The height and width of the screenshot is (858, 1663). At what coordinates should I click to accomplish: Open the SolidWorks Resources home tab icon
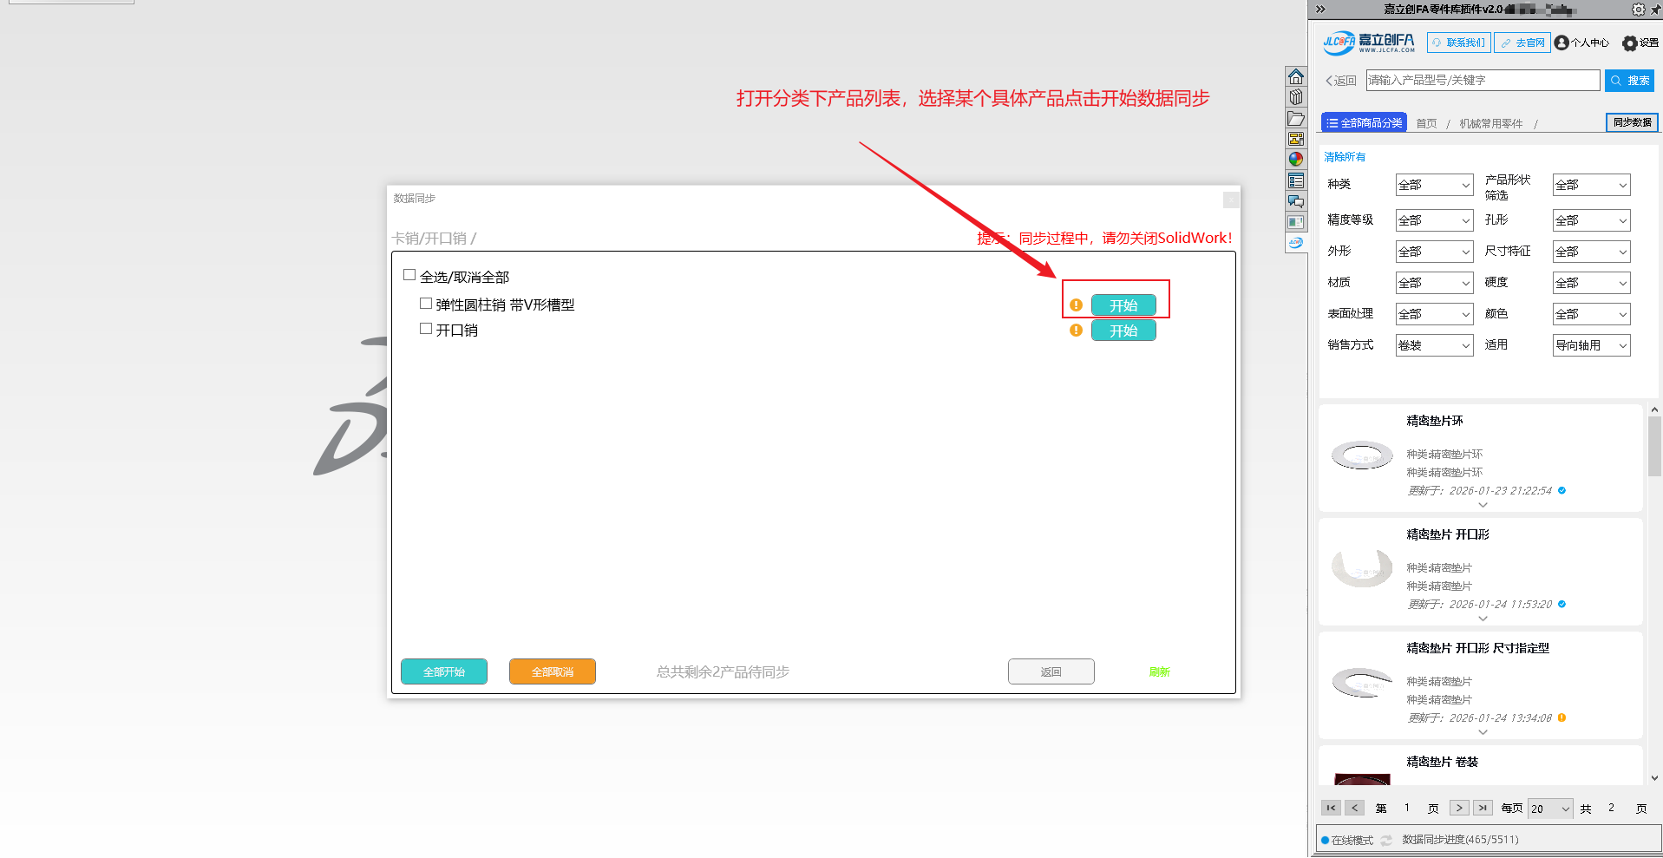coord(1296,76)
